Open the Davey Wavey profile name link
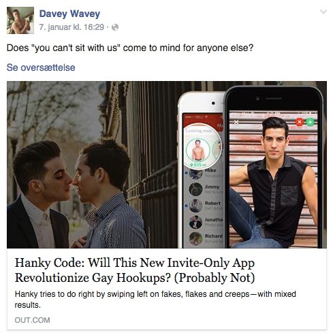This screenshot has width=333, height=335. pyautogui.click(x=69, y=14)
